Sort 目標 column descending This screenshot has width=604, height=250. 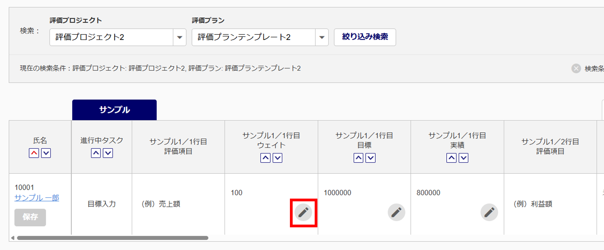coord(371,158)
